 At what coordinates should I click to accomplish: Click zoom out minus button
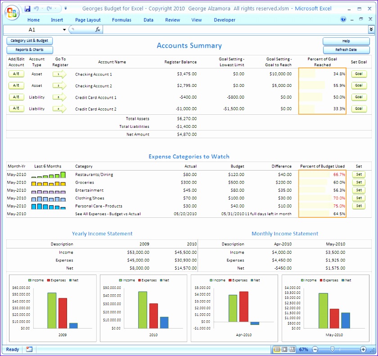coord(315,349)
